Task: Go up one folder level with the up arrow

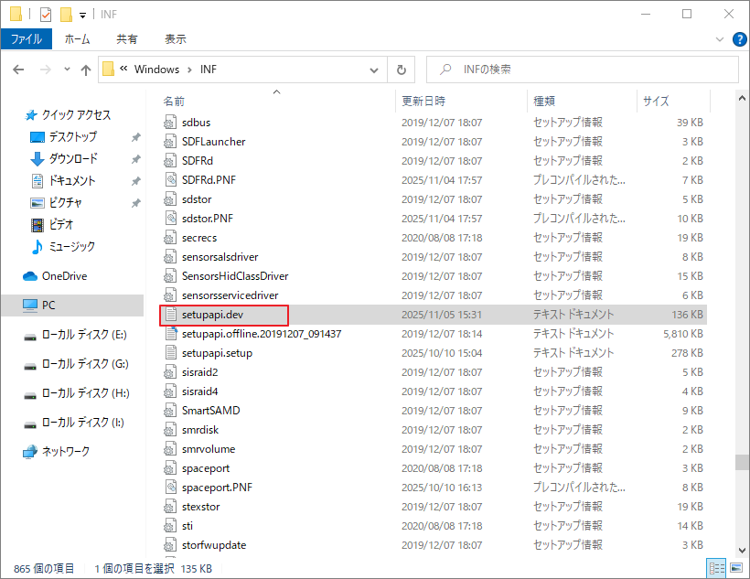Action: (x=86, y=70)
